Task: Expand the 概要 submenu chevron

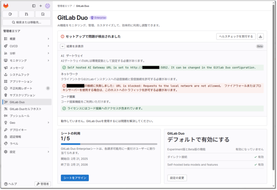Action: point(48,39)
